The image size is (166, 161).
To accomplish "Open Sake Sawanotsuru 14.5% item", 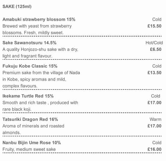I will click(x=30, y=43).
